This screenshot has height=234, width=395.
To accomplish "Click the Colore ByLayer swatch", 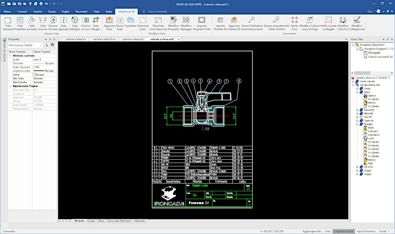I will click(34, 75).
